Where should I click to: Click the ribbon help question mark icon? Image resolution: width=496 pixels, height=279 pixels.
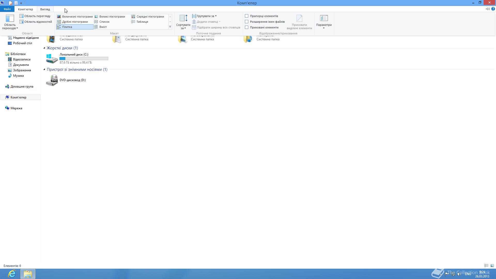(x=493, y=9)
